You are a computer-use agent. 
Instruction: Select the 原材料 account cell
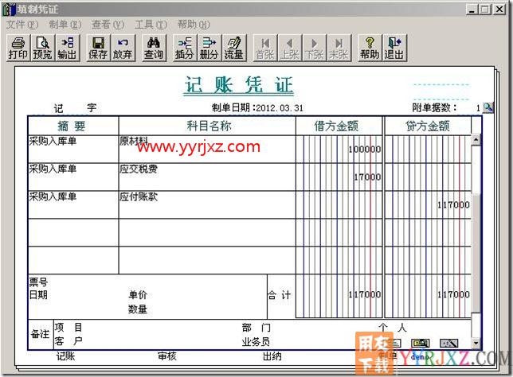click(207, 149)
